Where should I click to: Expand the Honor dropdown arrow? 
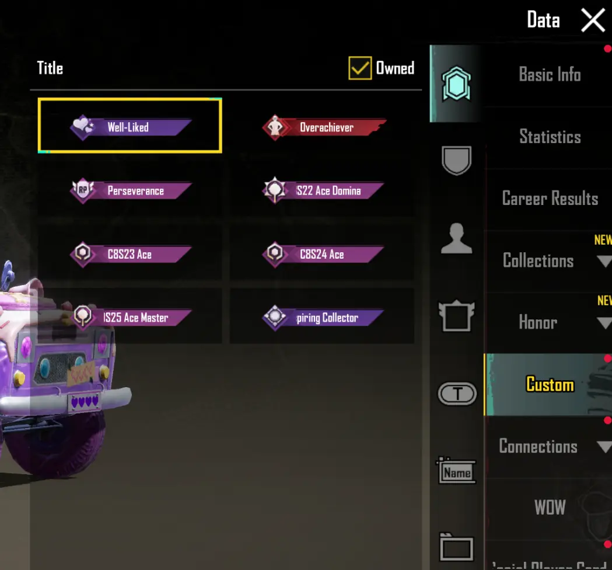604,323
